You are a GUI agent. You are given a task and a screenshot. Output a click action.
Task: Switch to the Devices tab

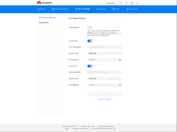coord(101,9)
